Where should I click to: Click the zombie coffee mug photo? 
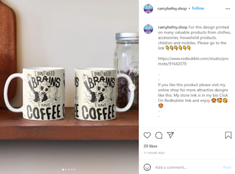[x=69, y=87]
